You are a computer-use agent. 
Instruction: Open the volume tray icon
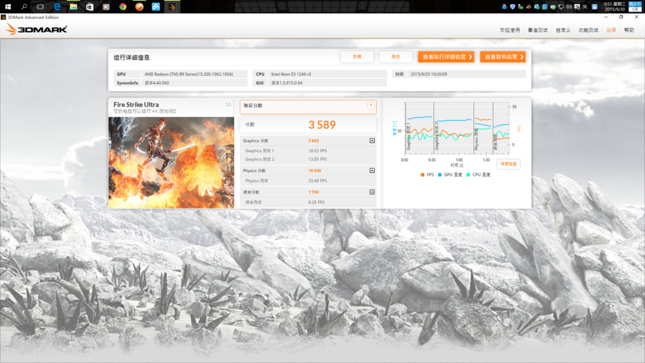pos(569,6)
